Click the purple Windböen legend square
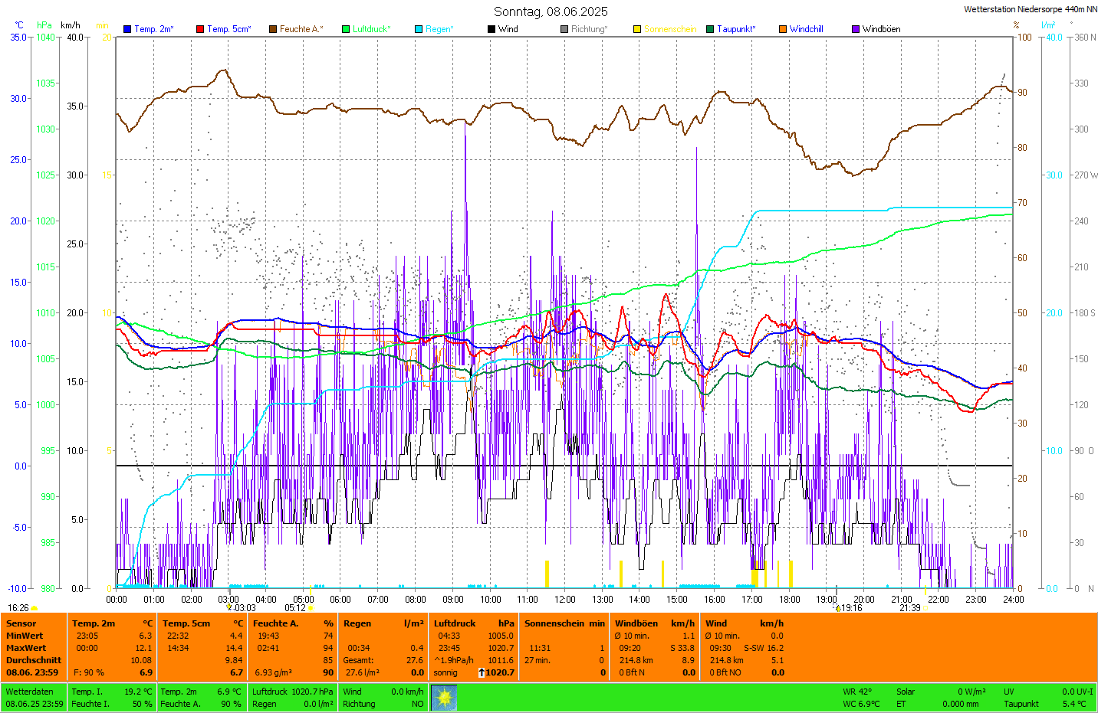 [x=856, y=29]
